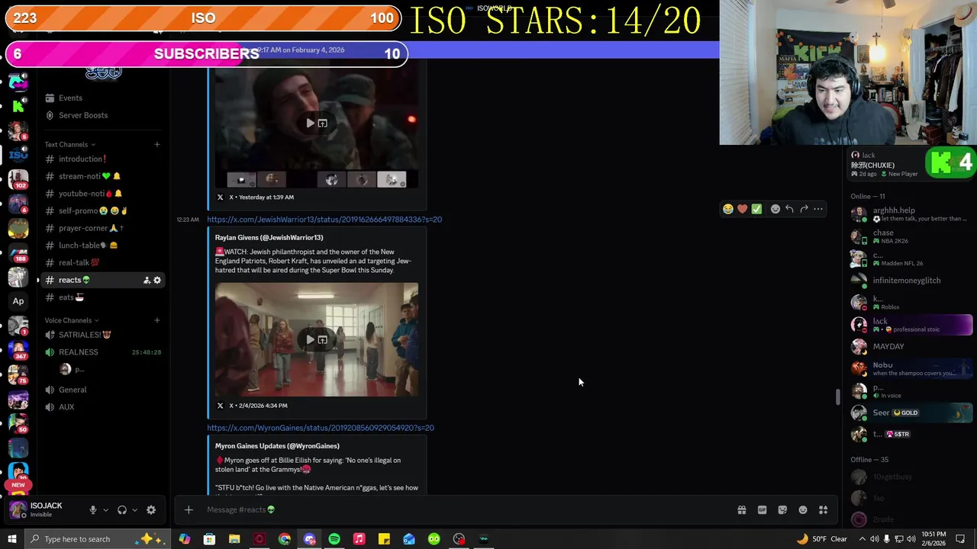Open the More options menu on the message
Viewport: 977px width, 549px height.
pyautogui.click(x=818, y=209)
